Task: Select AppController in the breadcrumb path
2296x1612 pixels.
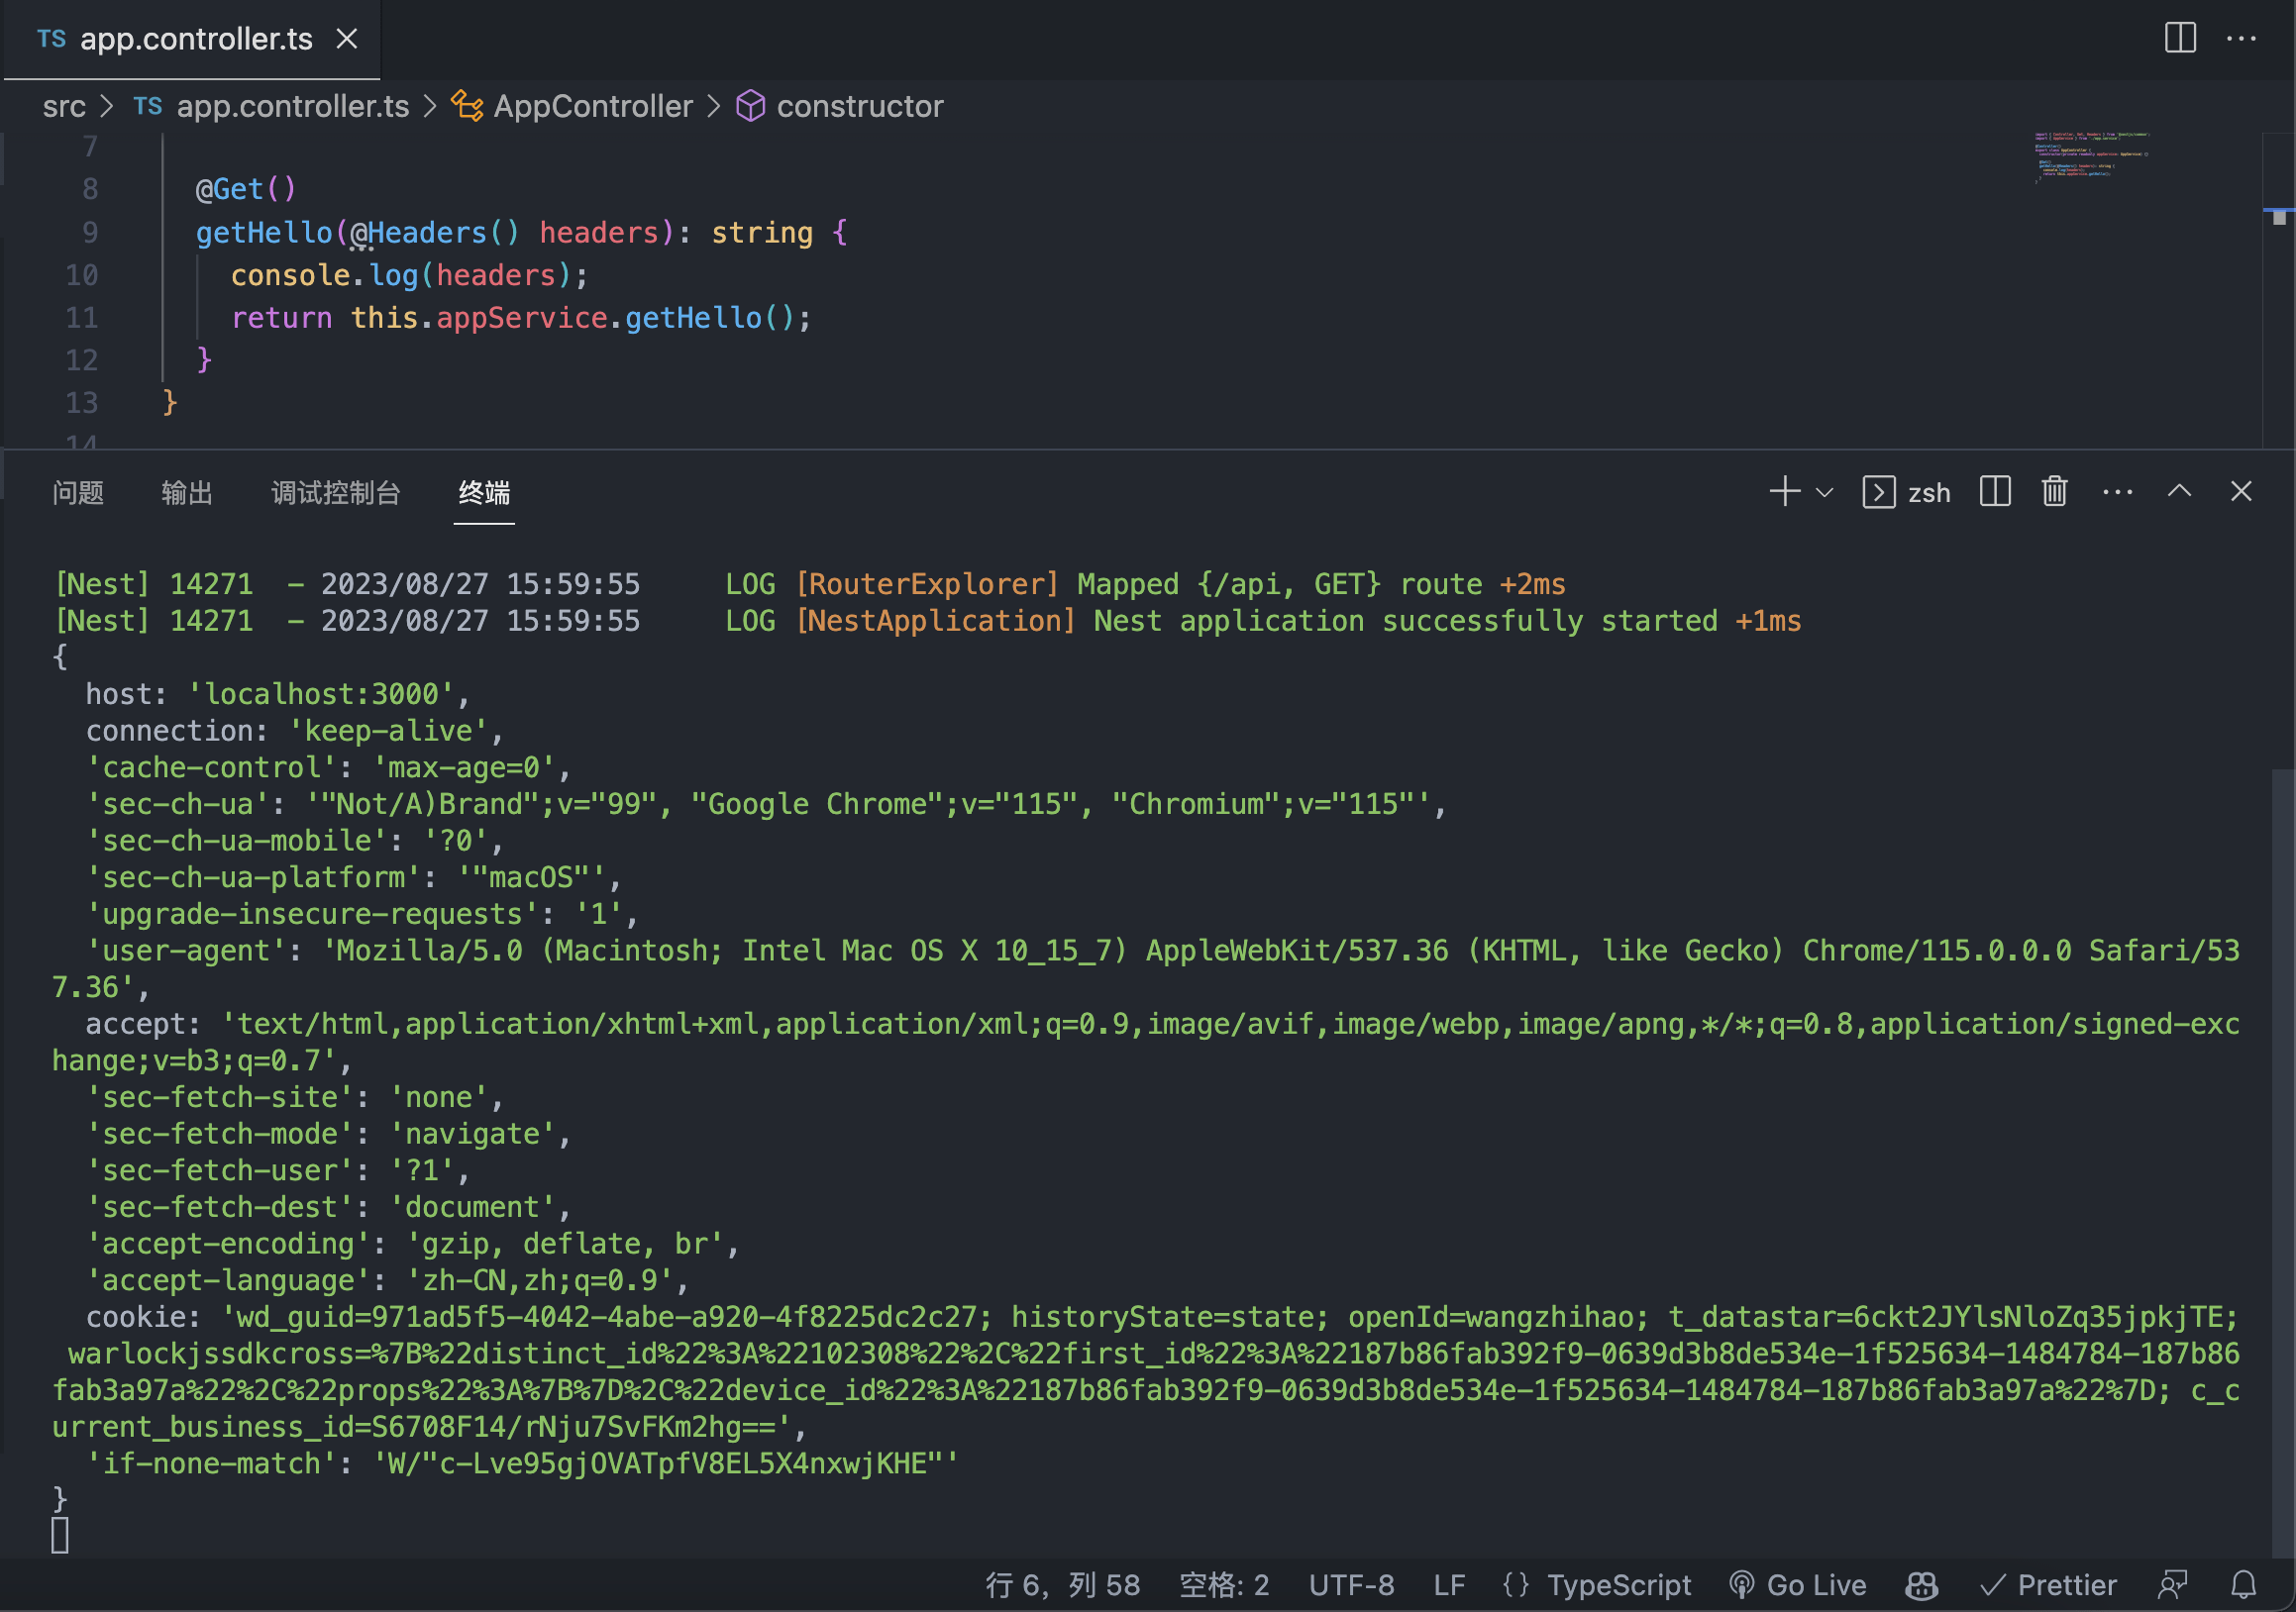Action: pos(592,106)
